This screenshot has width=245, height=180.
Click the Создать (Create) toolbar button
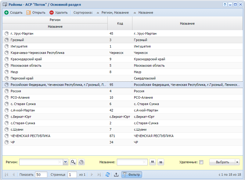13,12
